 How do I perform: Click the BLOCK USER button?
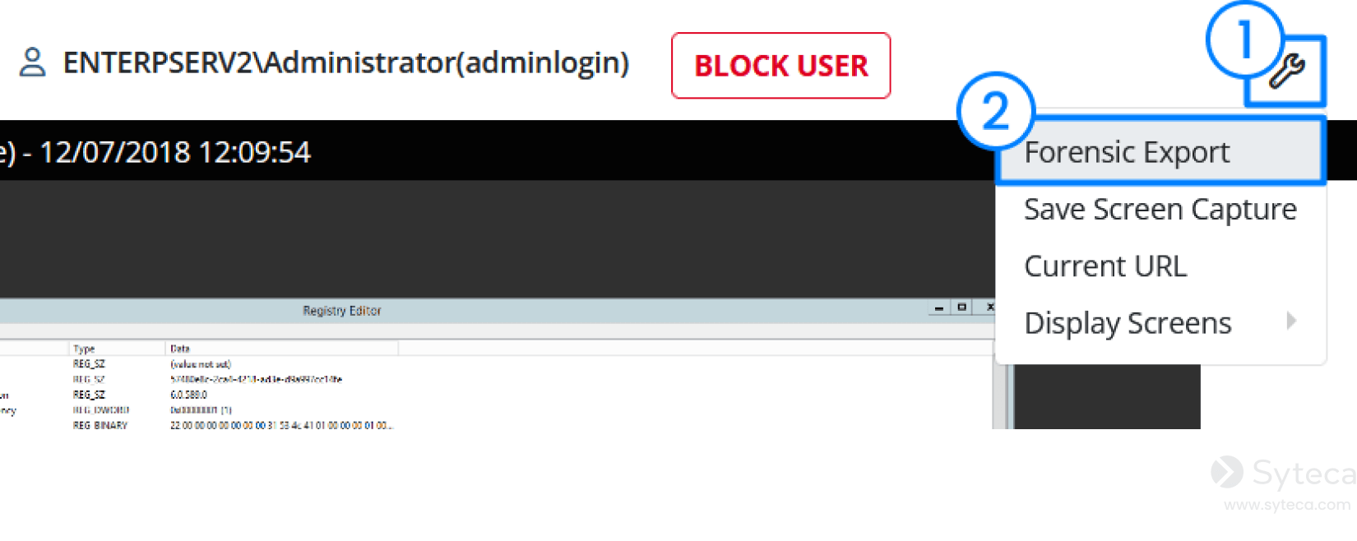click(x=780, y=66)
